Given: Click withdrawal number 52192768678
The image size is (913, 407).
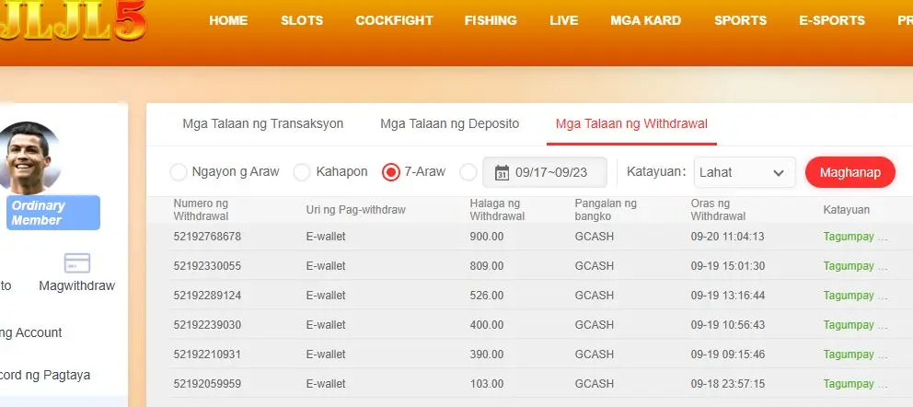Looking at the screenshot, I should pos(207,237).
